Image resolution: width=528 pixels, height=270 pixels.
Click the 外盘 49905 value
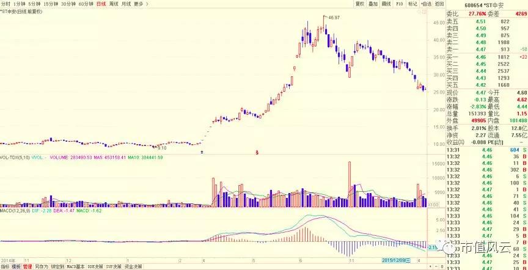479,120
